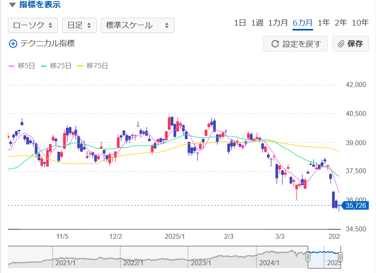Select the 6カ月 time range
376x273 pixels.
[x=302, y=23]
